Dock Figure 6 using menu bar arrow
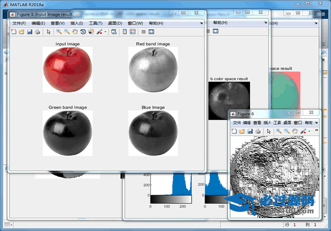The height and width of the screenshot is (231, 331). click(316, 122)
